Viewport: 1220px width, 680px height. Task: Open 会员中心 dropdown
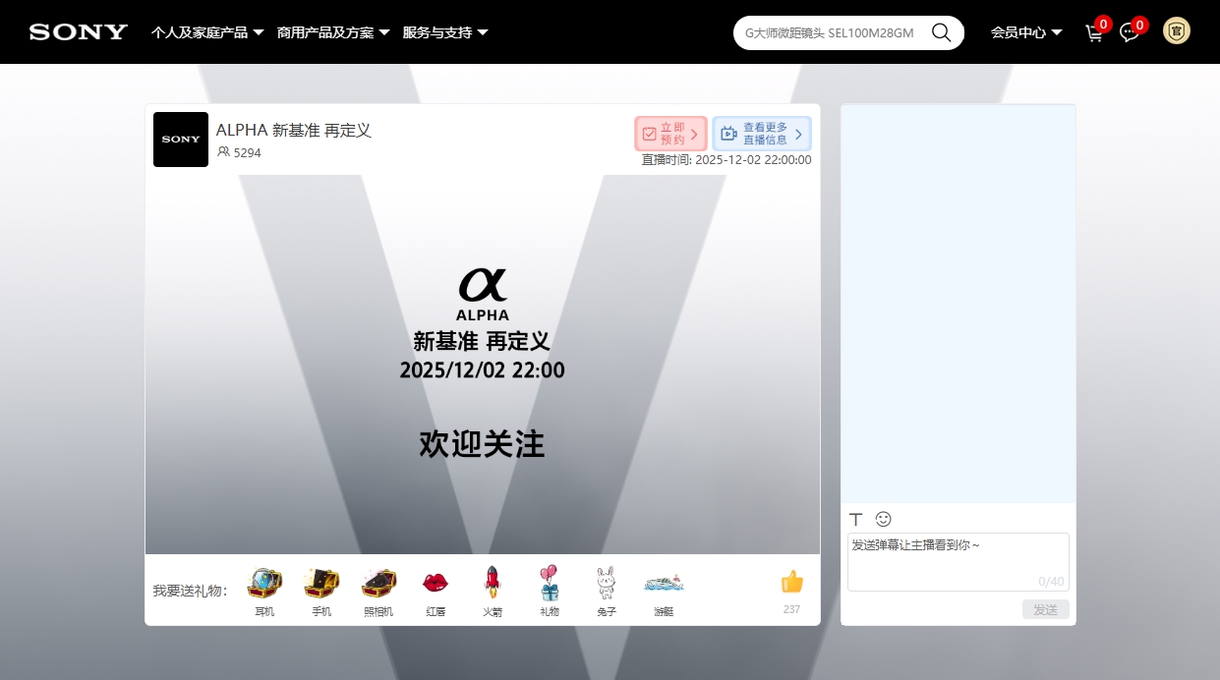(1026, 32)
